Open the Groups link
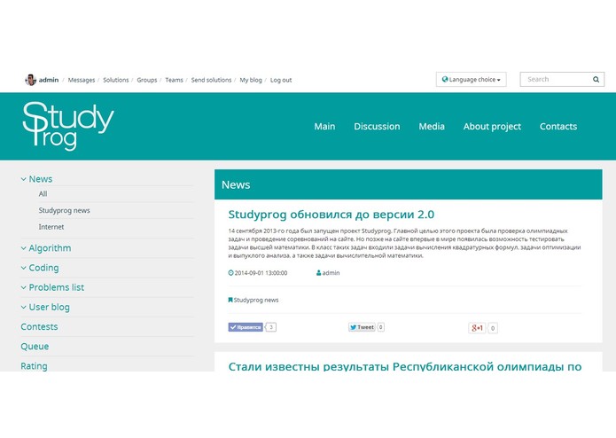 [x=147, y=80]
